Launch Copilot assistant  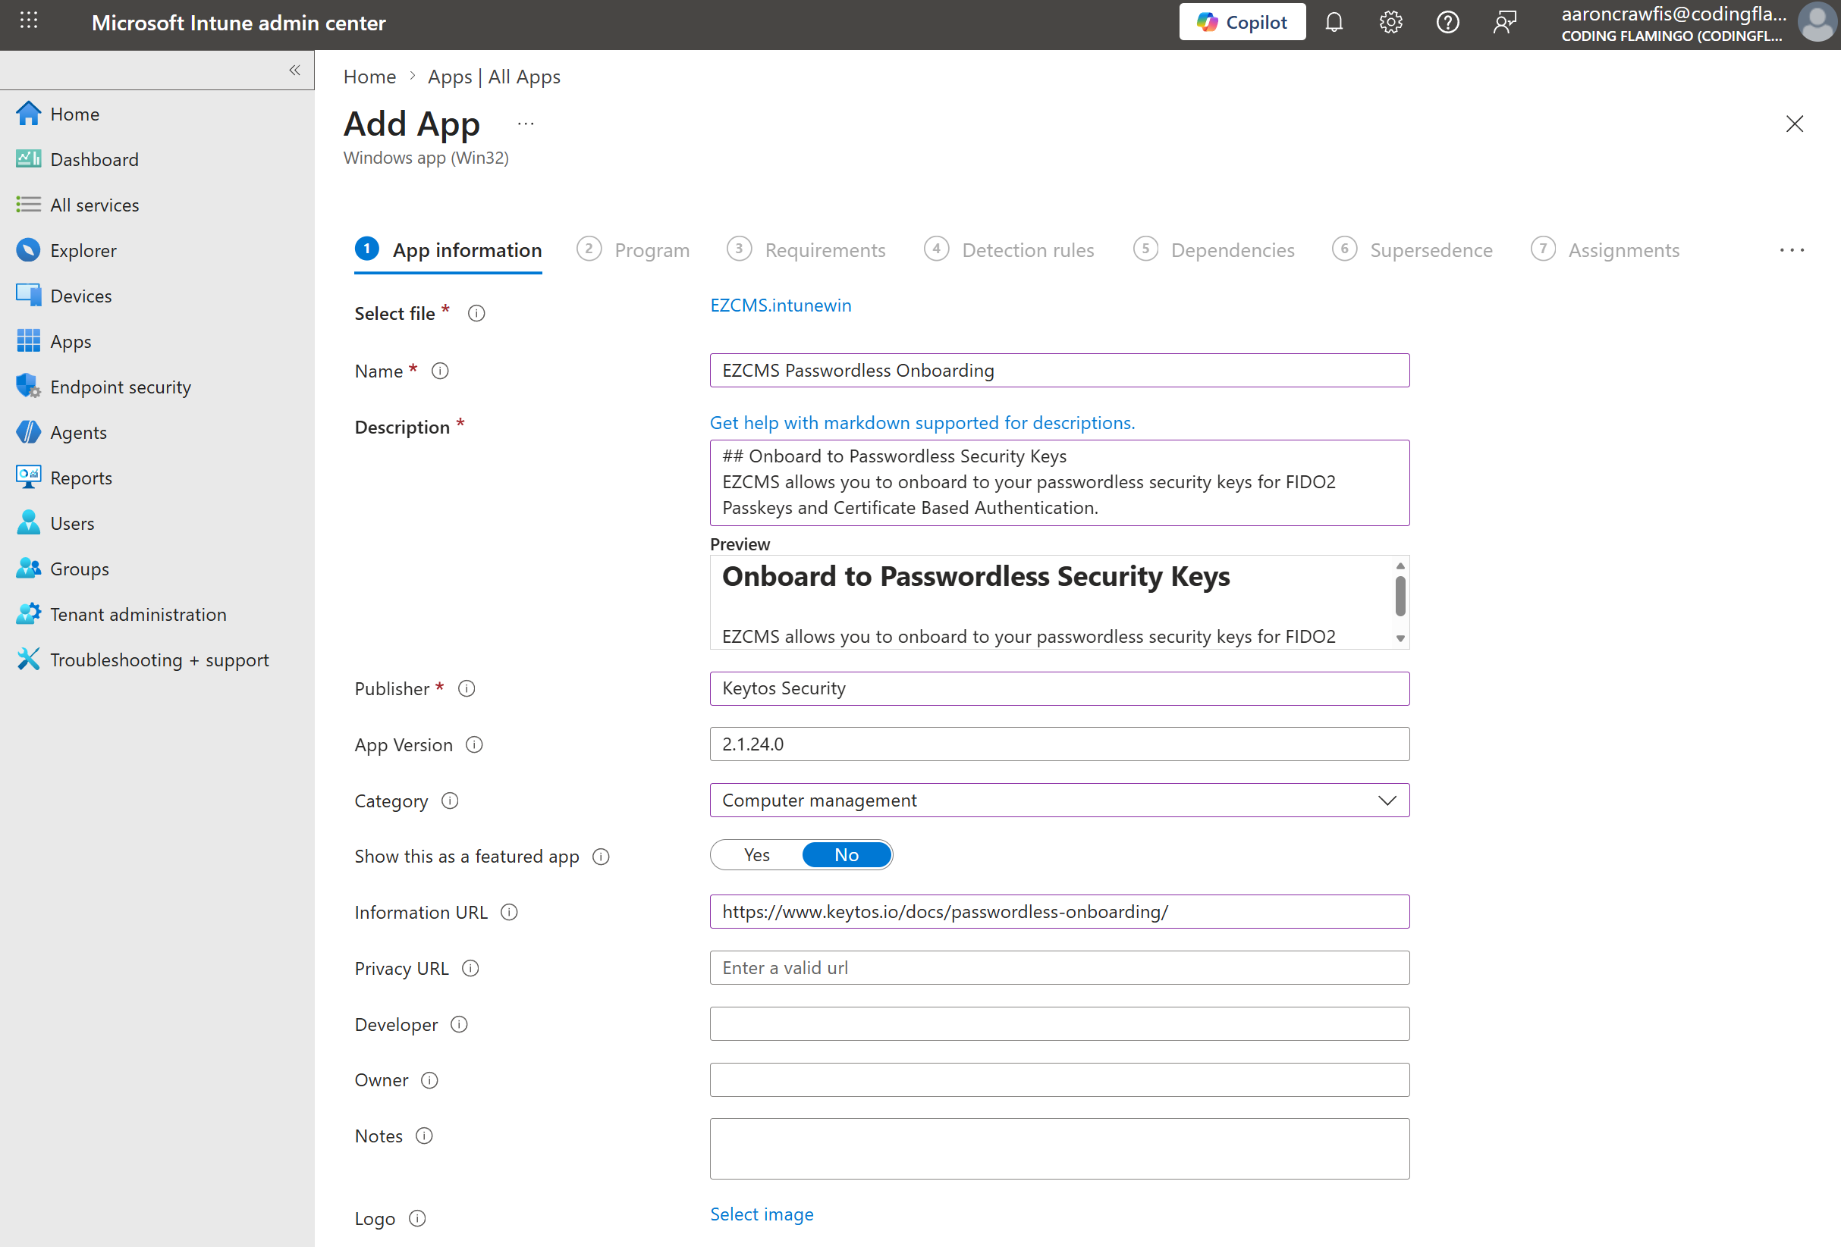[1242, 21]
